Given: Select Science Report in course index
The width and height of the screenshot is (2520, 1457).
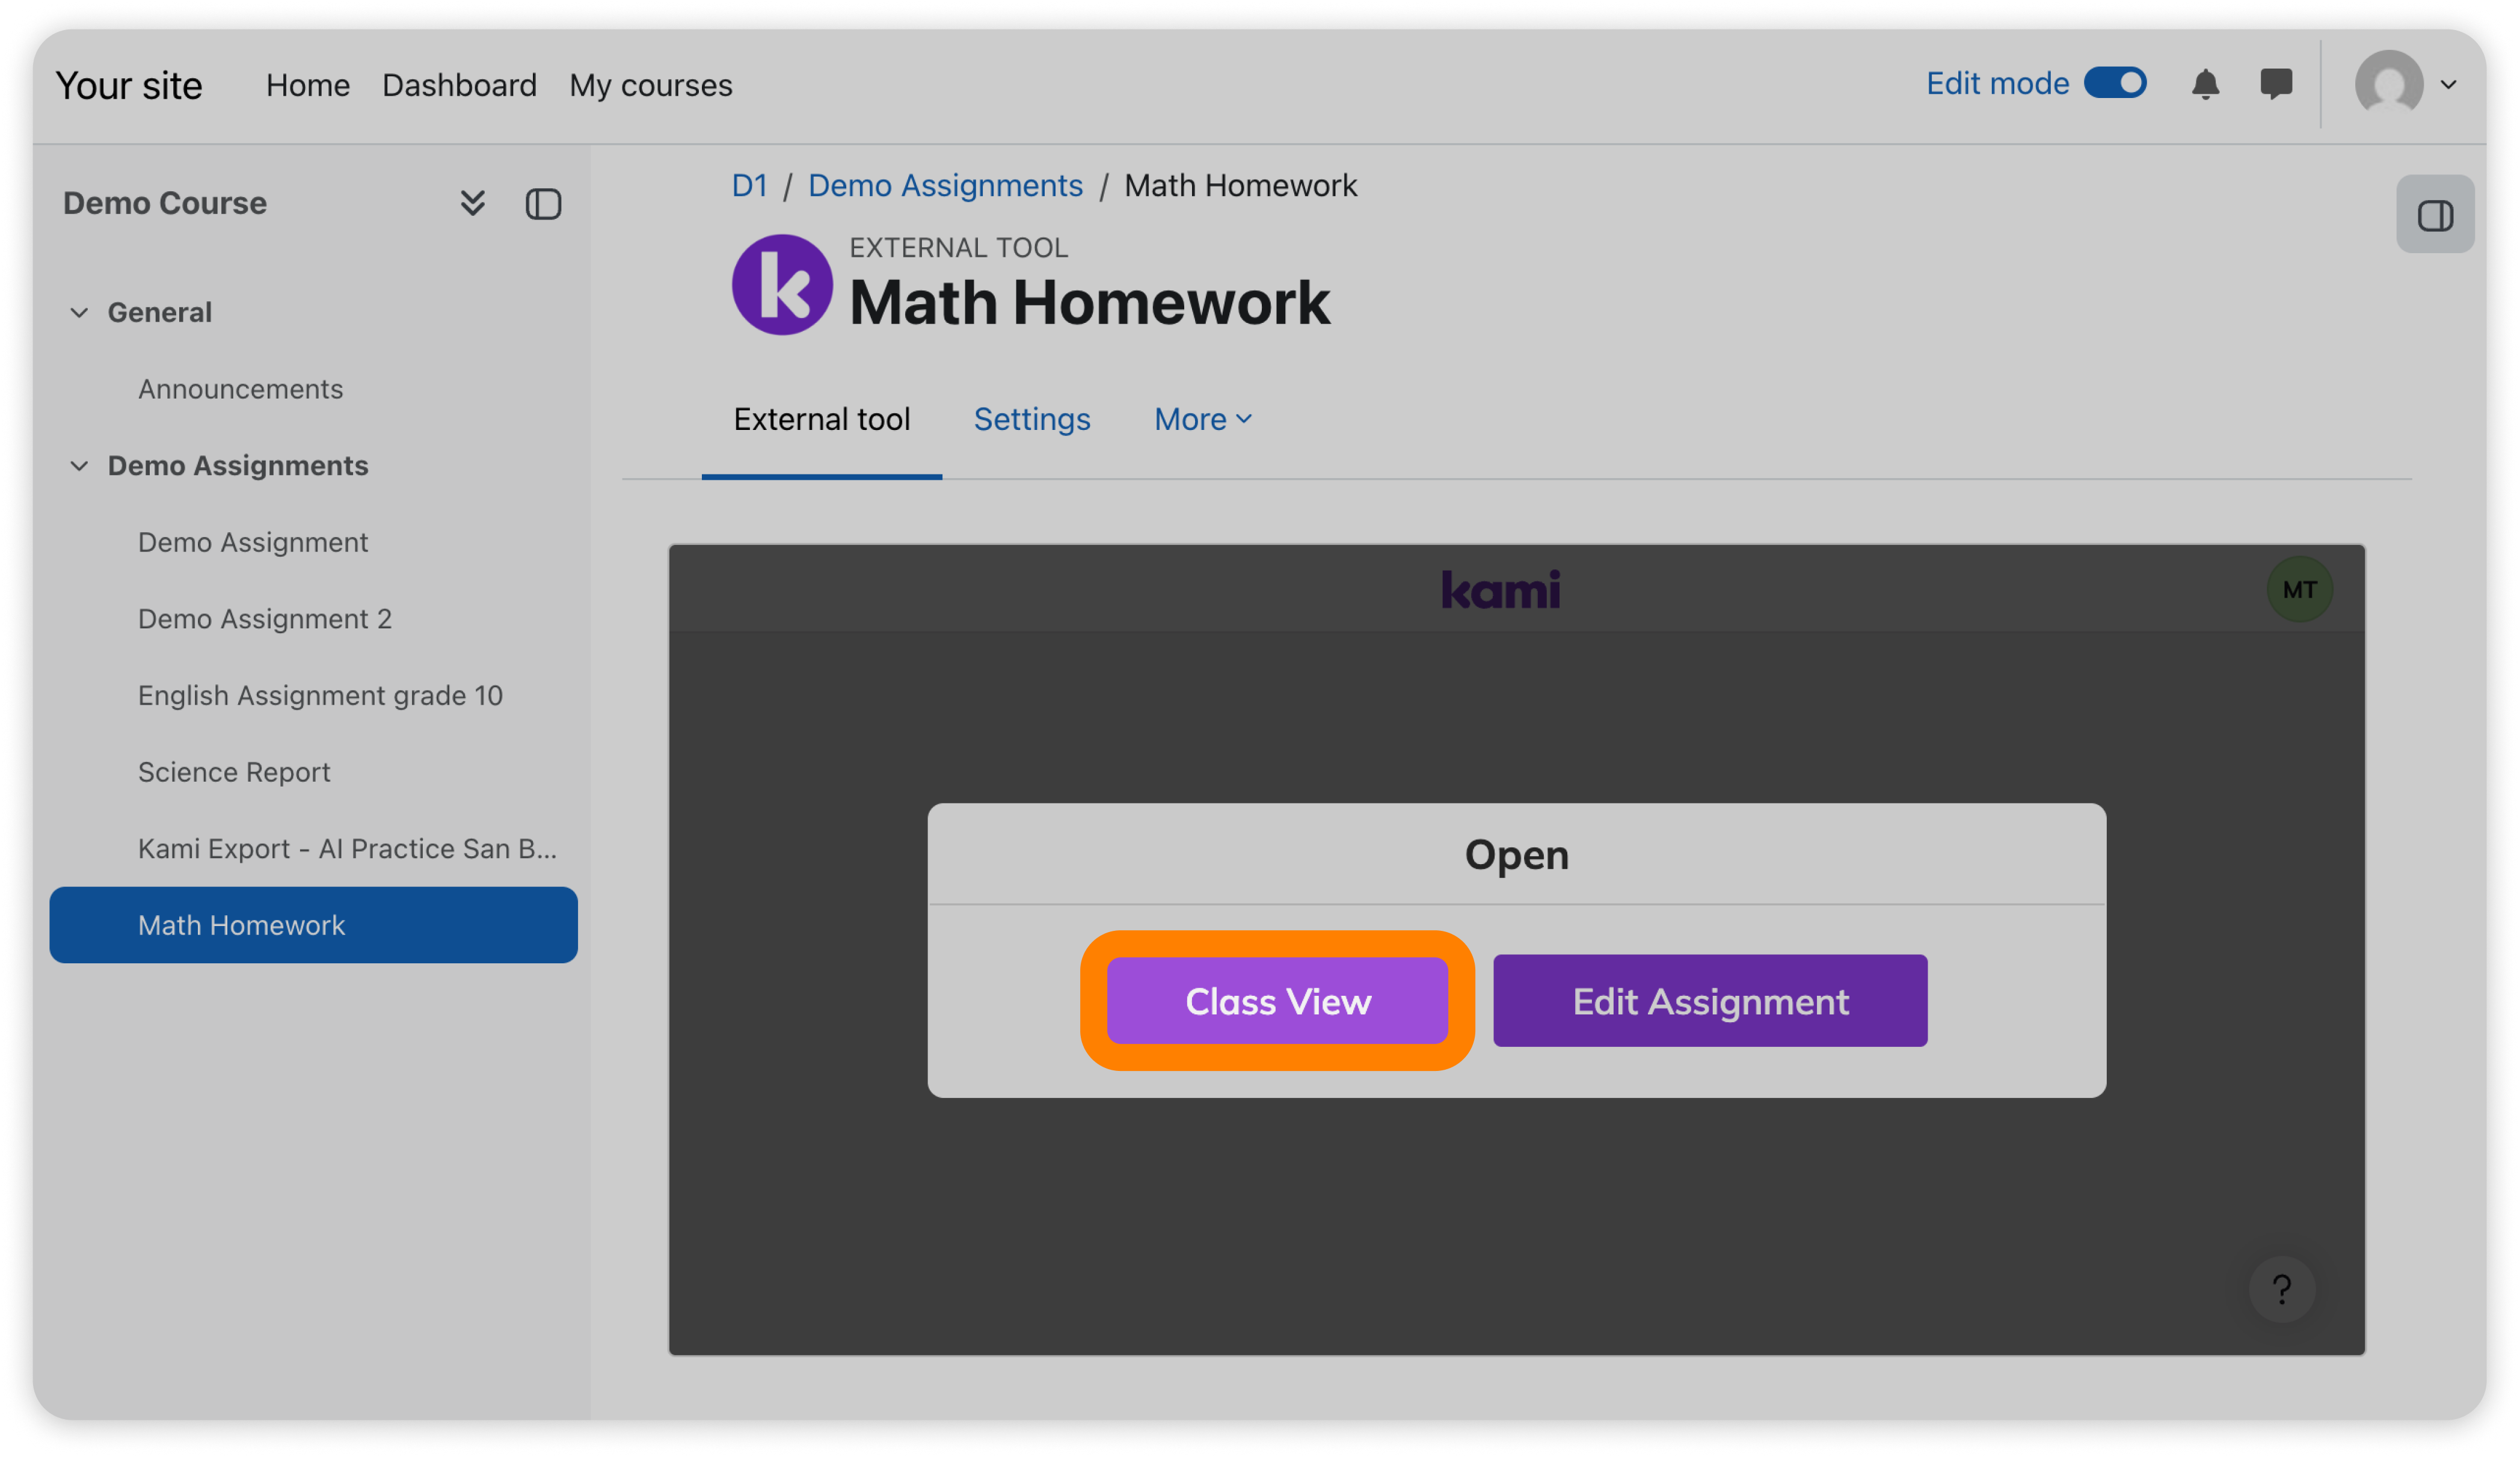Looking at the screenshot, I should point(234,772).
